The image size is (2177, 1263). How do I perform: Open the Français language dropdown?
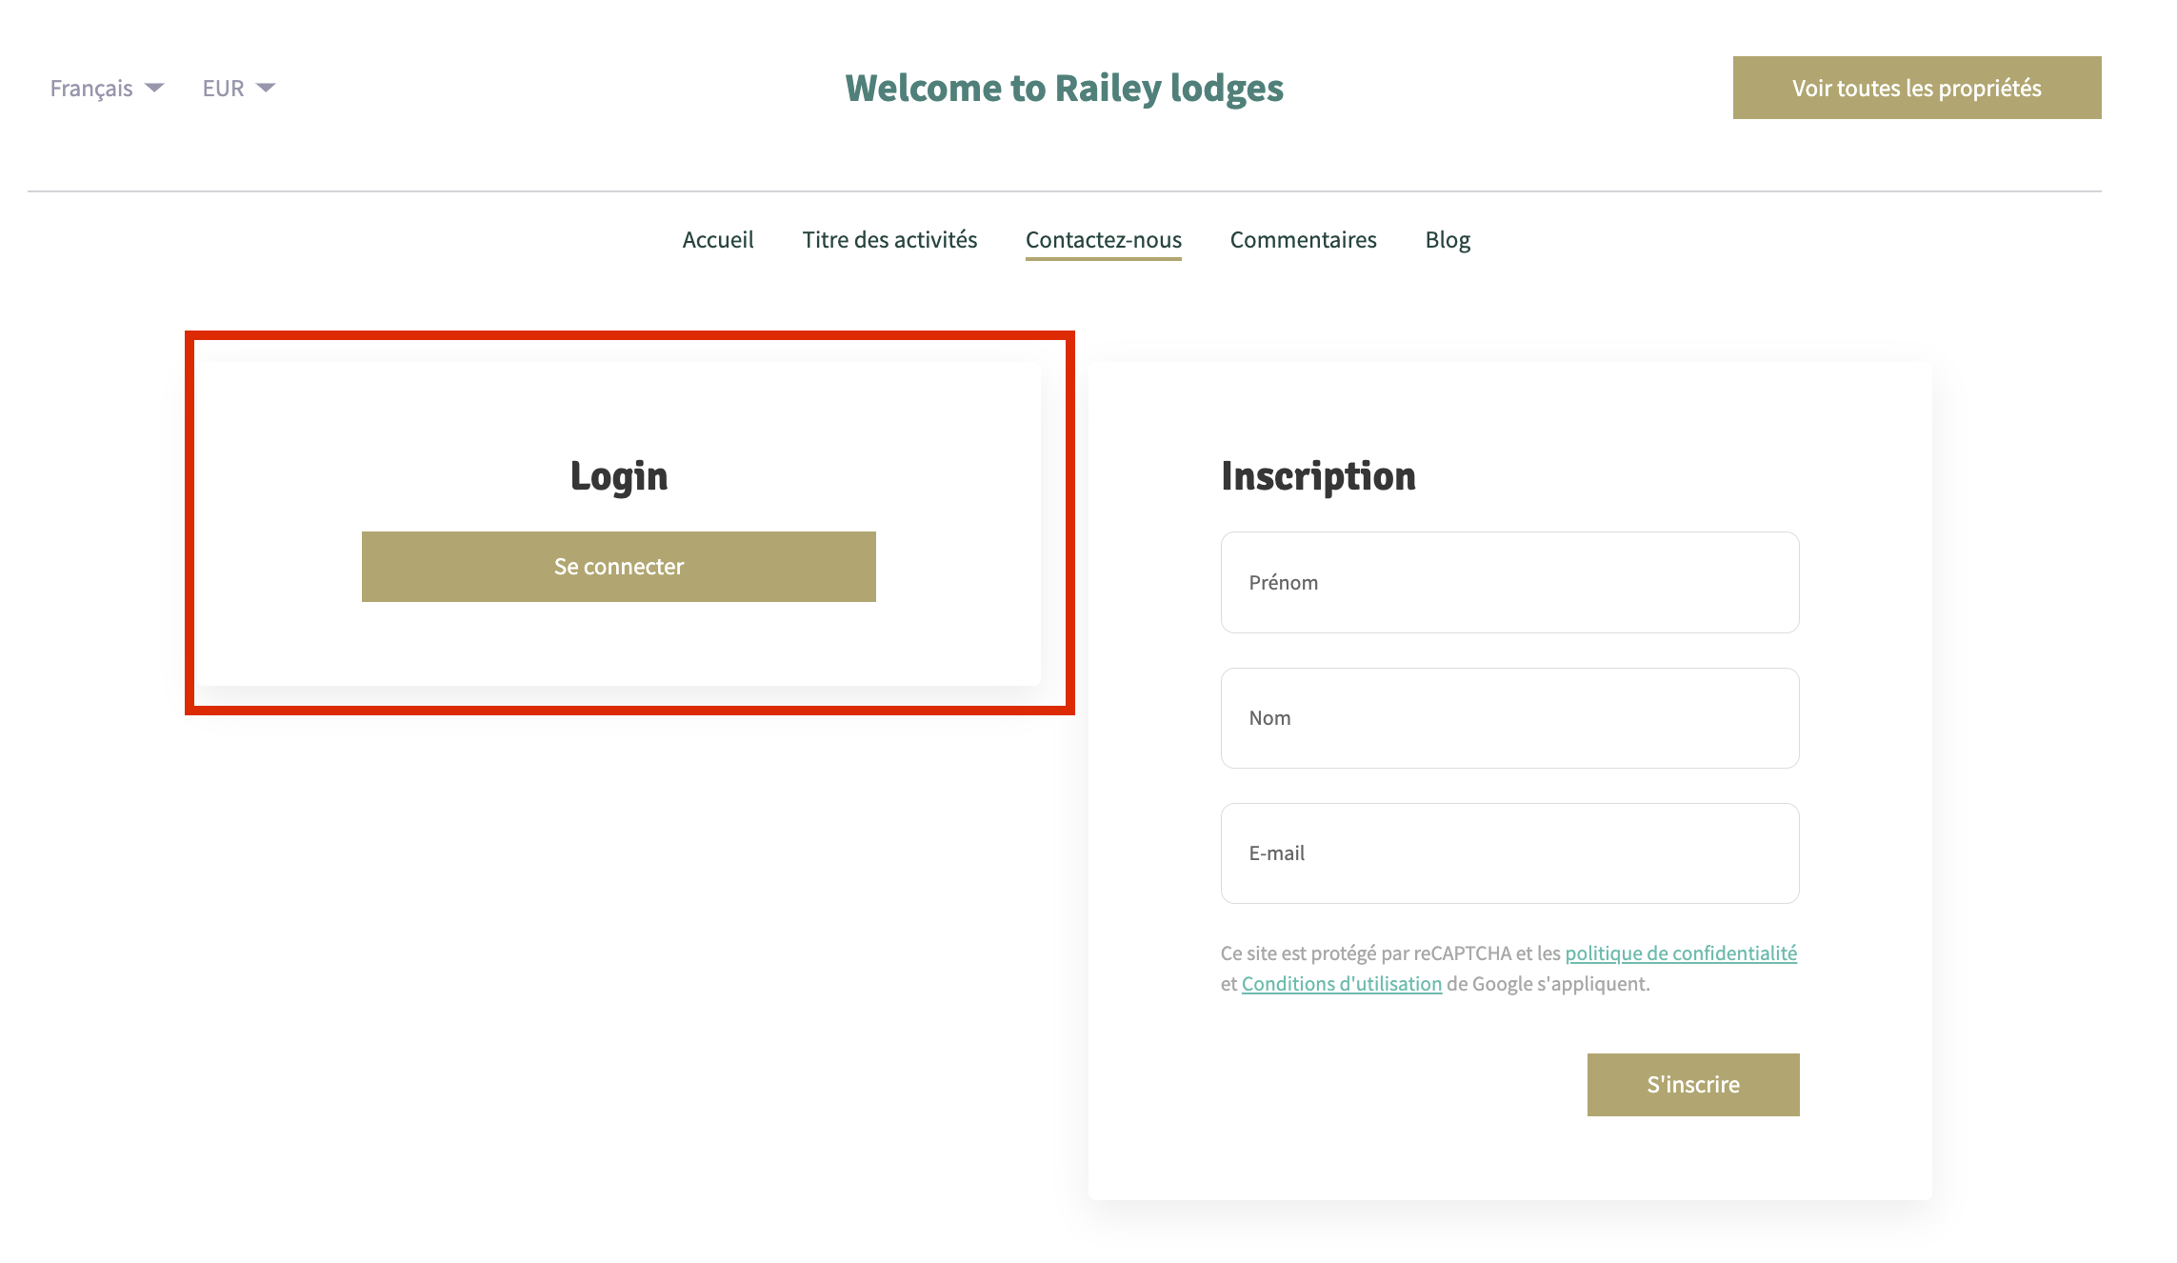point(91,89)
